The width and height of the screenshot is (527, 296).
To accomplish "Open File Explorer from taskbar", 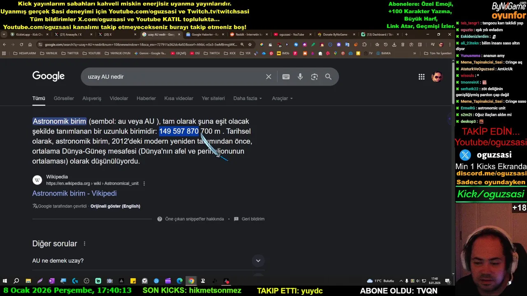I will click(28, 281).
